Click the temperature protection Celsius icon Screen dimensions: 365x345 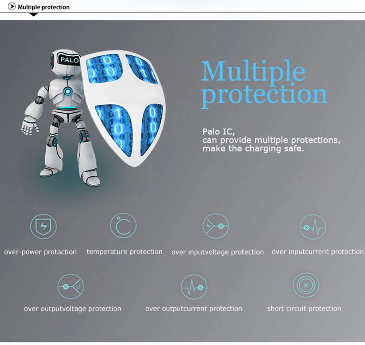(123, 226)
